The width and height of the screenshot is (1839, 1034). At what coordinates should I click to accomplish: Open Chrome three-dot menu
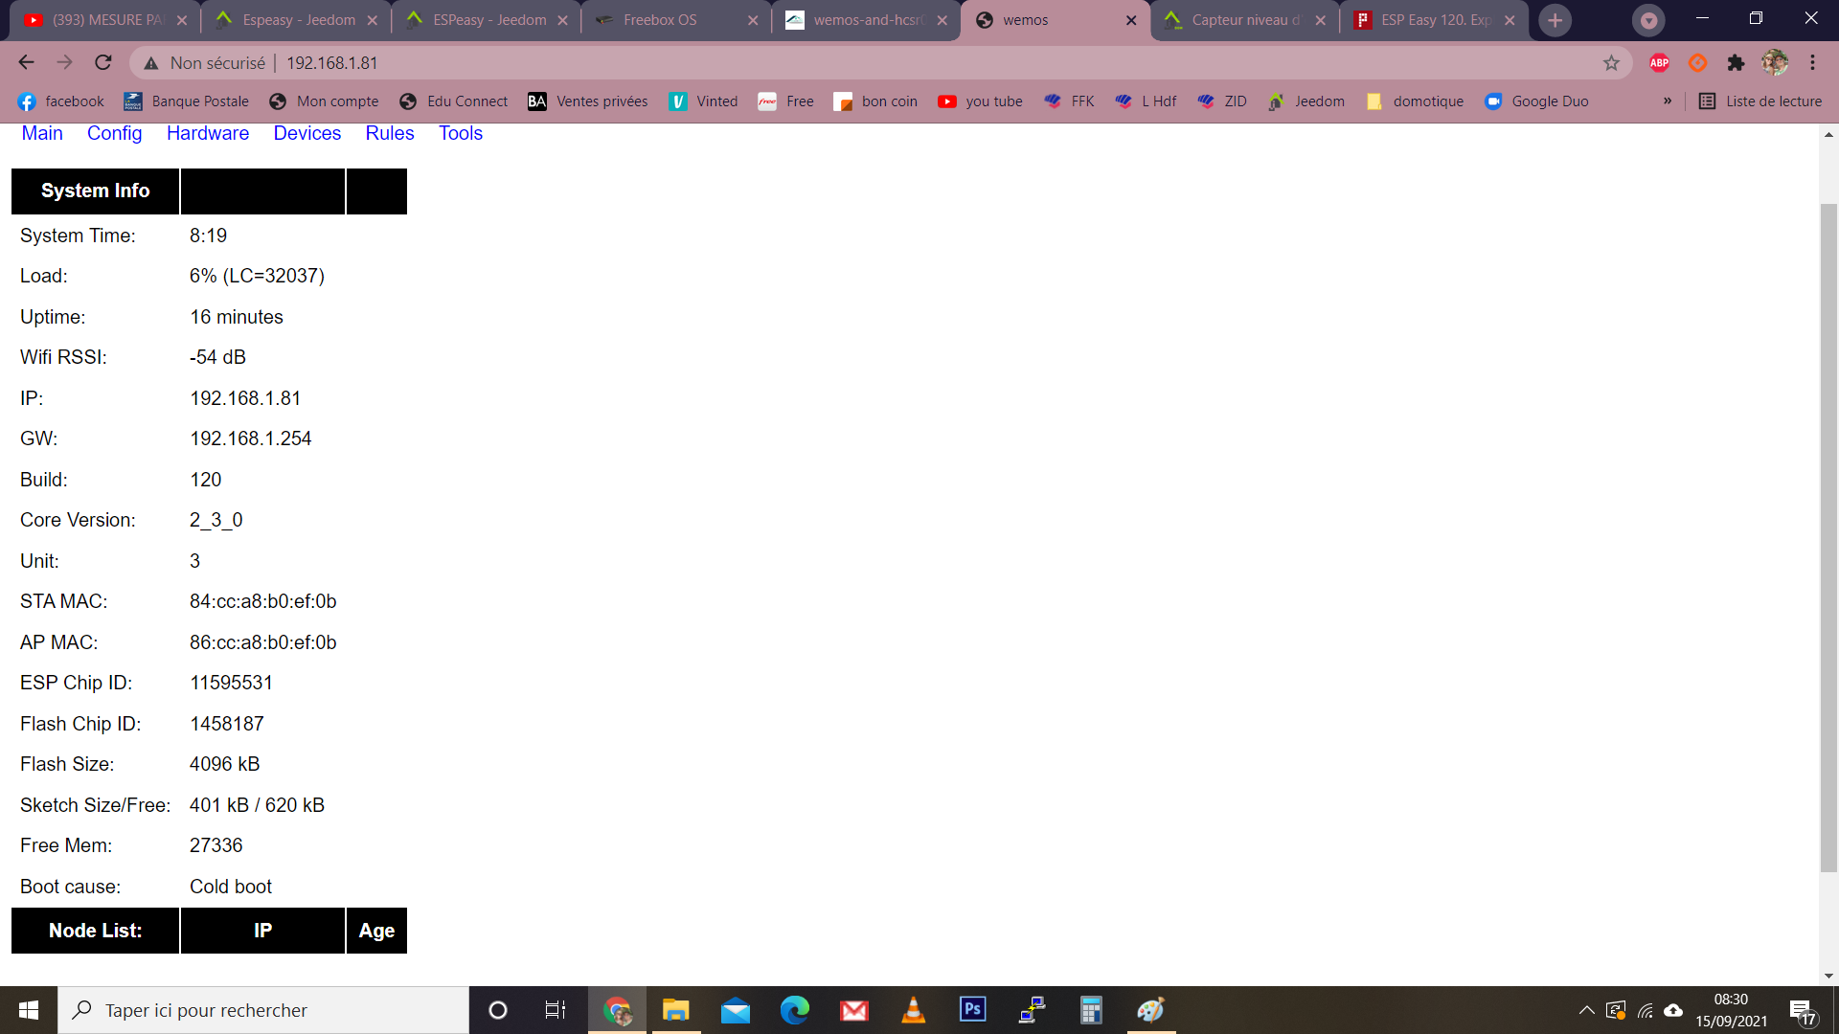pos(1812,62)
